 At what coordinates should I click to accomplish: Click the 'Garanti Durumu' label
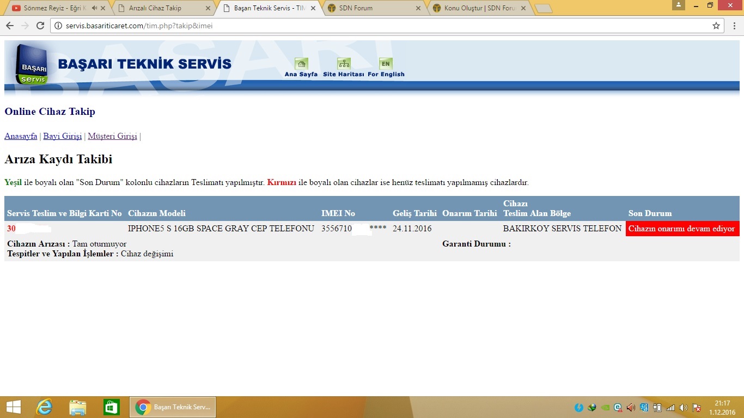pyautogui.click(x=477, y=244)
